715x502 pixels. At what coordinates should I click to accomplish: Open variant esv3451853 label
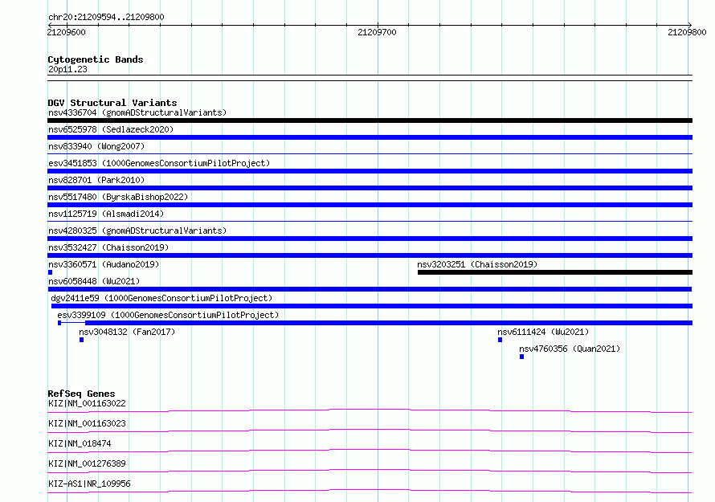tap(159, 163)
